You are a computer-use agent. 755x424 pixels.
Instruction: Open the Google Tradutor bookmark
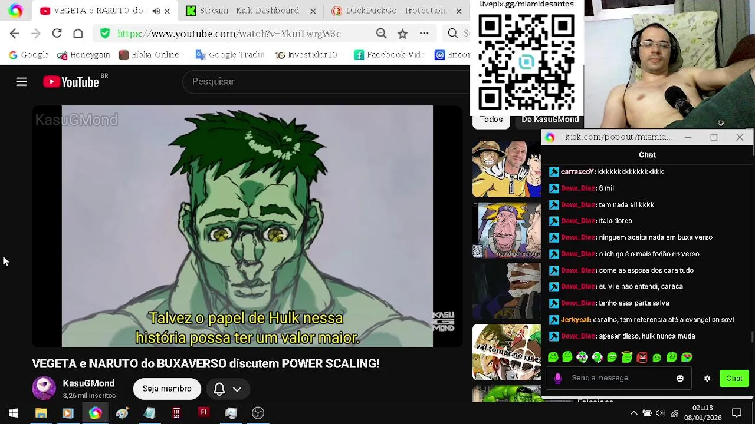point(229,55)
